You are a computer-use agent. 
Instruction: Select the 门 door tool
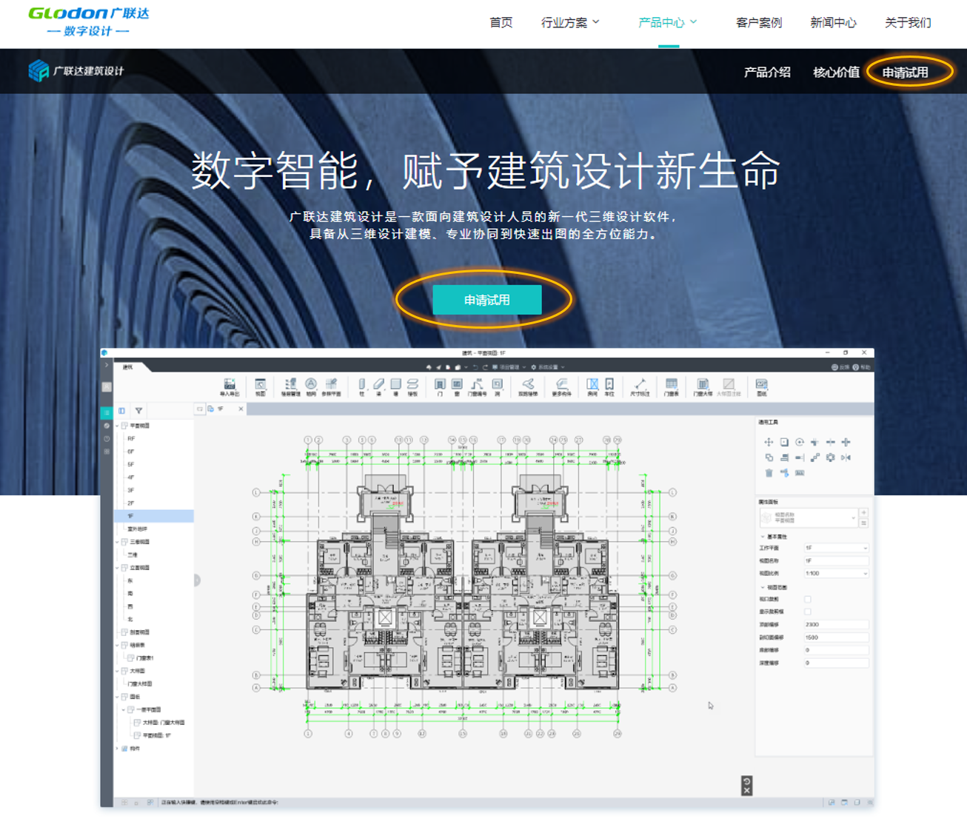point(440,386)
